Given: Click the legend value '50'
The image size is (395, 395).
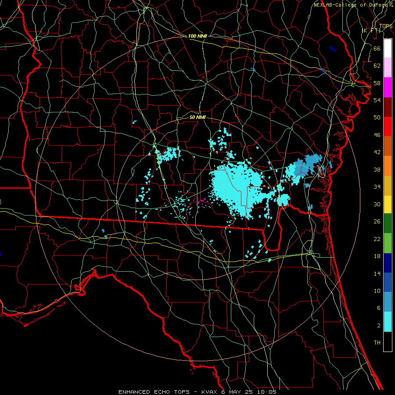Looking at the screenshot, I should tap(377, 117).
